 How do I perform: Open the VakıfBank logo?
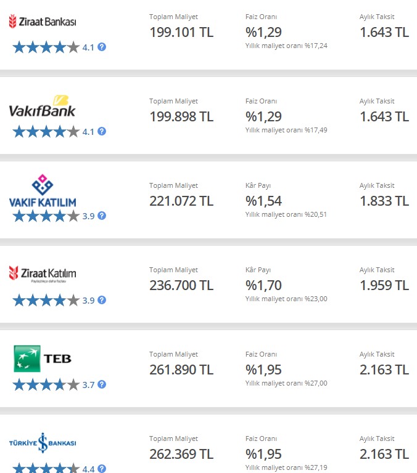(42, 106)
